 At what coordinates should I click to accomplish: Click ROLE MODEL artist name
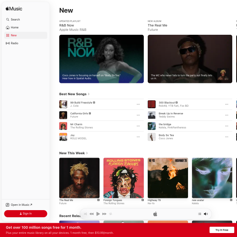click(x=79, y=139)
